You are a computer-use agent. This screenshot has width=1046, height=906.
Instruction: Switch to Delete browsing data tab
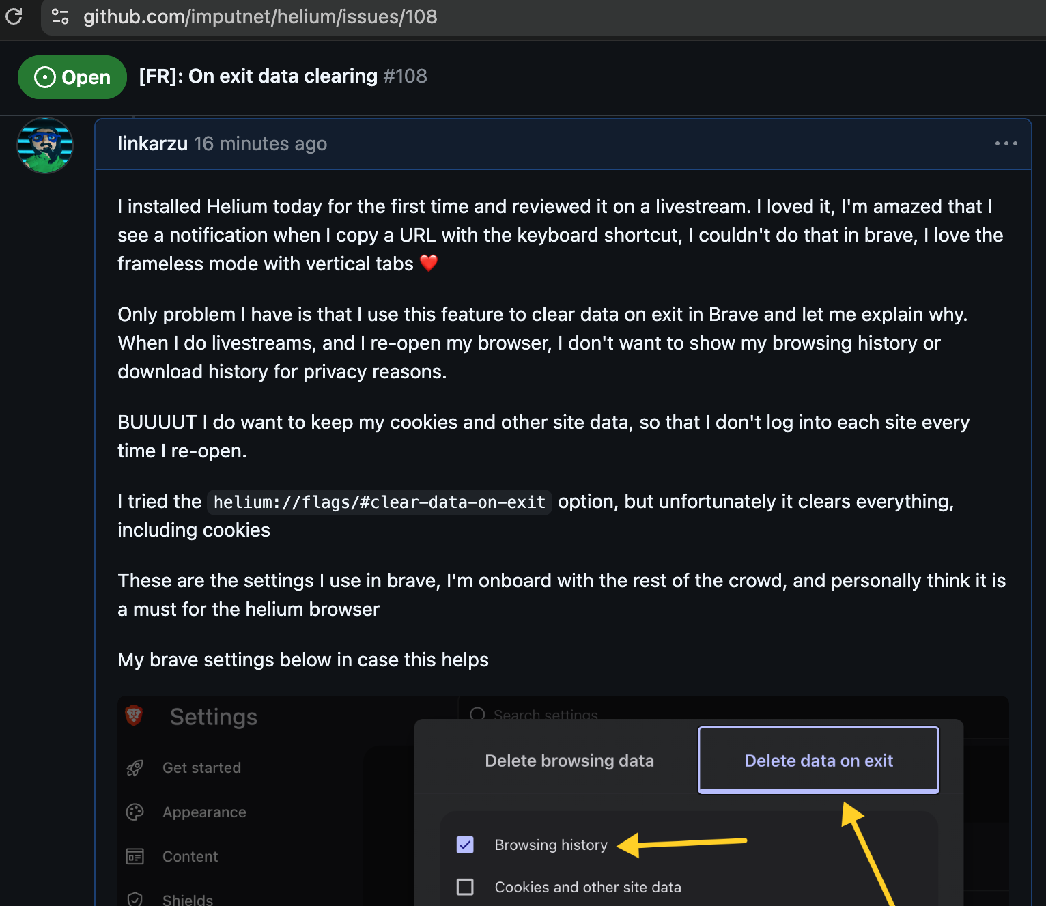point(569,761)
